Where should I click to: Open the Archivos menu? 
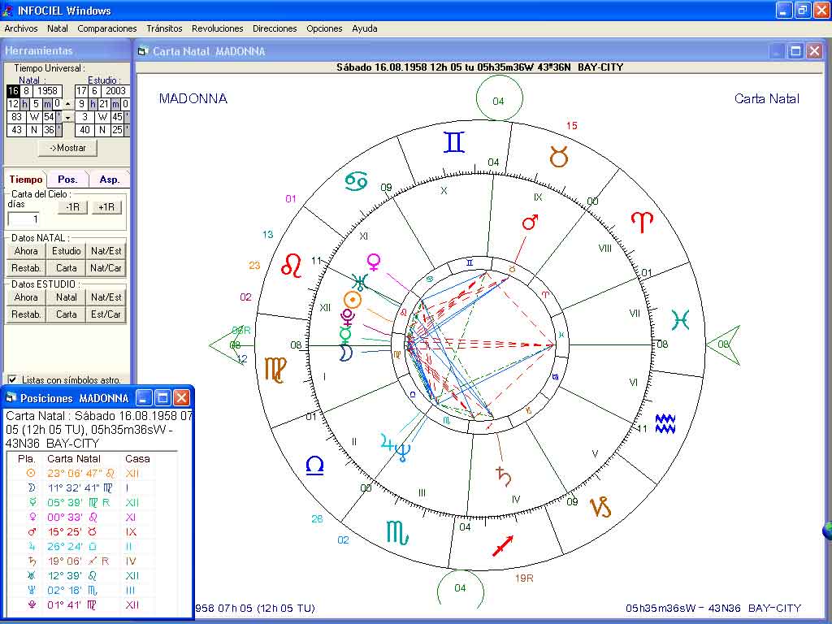click(x=21, y=28)
